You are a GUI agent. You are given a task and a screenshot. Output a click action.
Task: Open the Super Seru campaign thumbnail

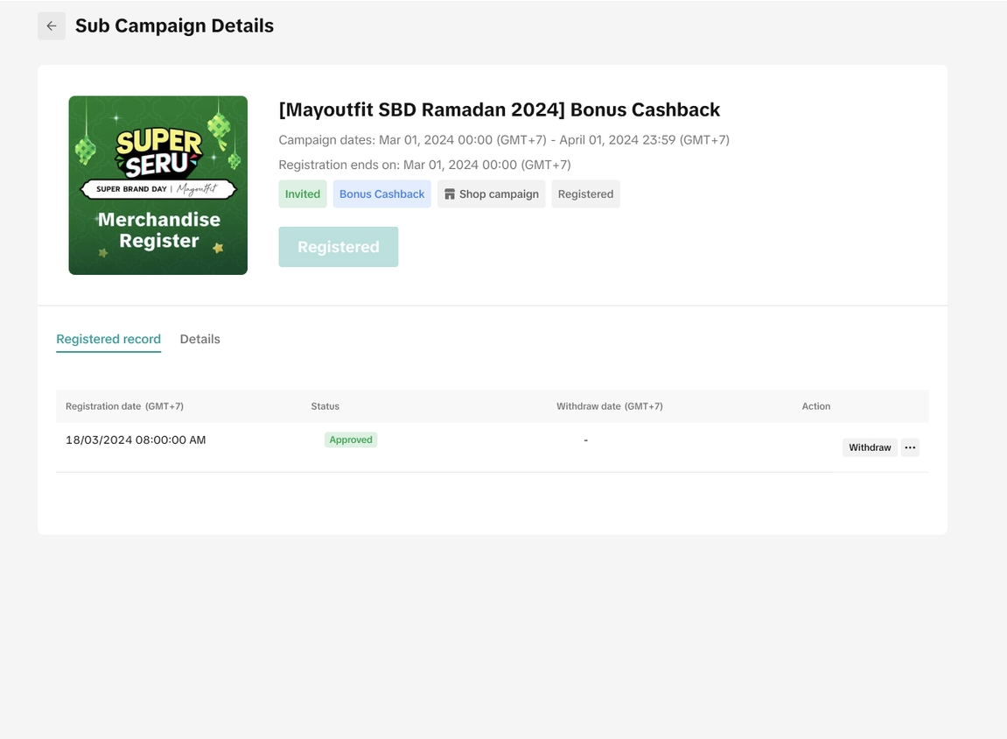(x=158, y=185)
